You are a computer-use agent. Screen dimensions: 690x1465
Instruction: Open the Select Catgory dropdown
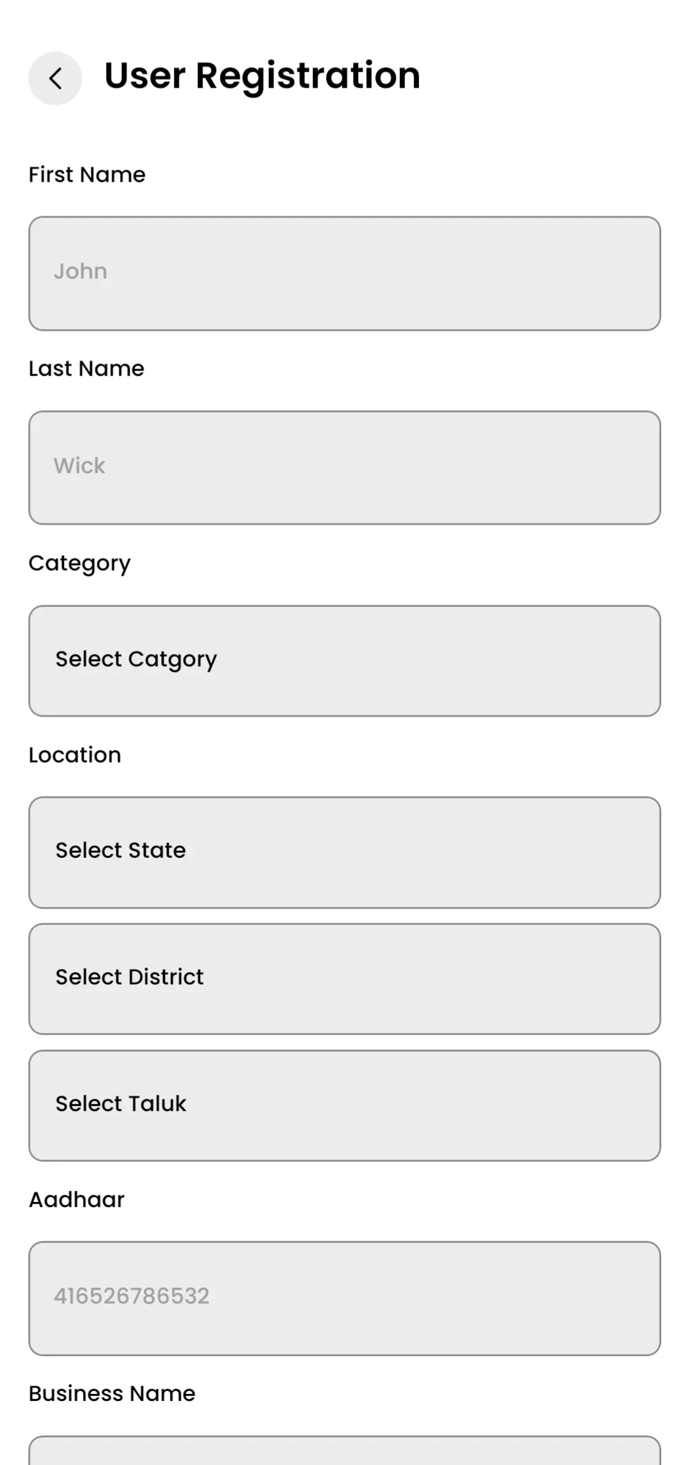coord(344,661)
